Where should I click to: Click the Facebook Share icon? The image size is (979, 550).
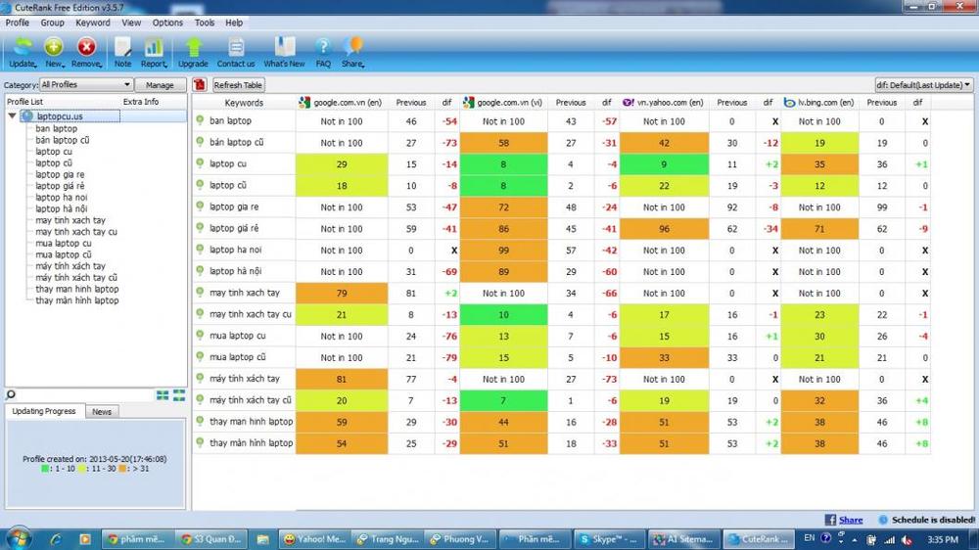tap(830, 520)
